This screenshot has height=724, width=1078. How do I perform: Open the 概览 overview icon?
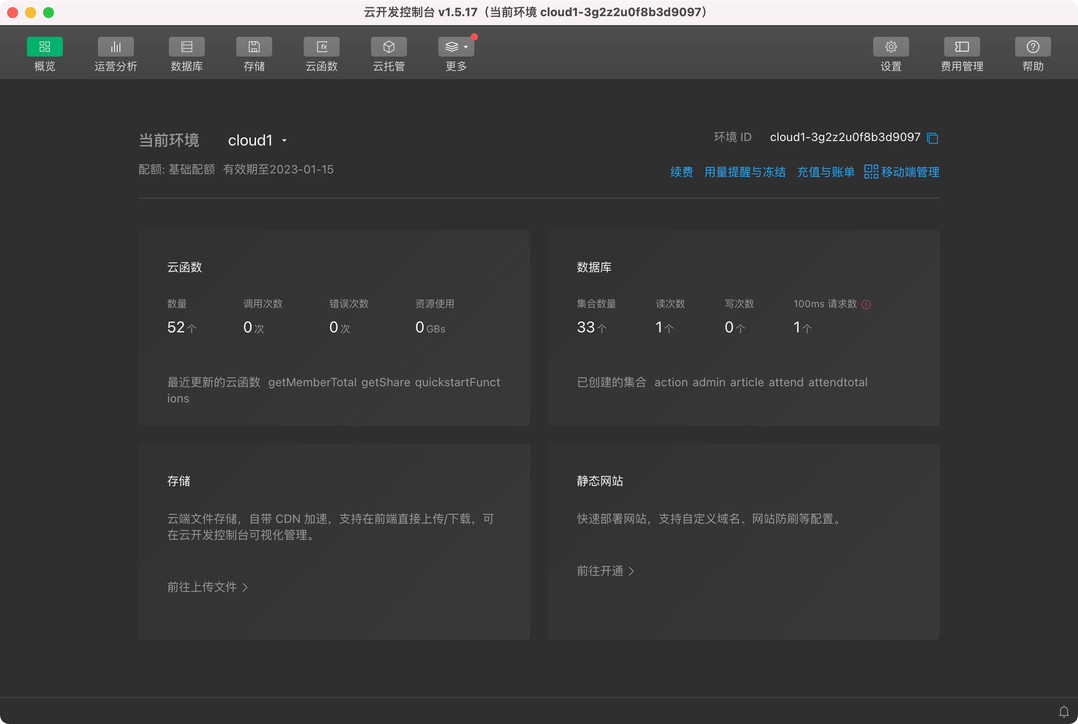tap(44, 47)
